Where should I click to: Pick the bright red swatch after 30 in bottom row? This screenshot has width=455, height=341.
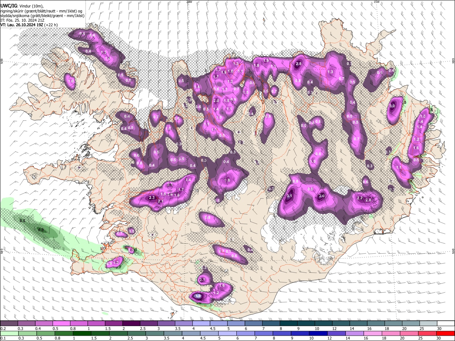[x=446, y=333]
